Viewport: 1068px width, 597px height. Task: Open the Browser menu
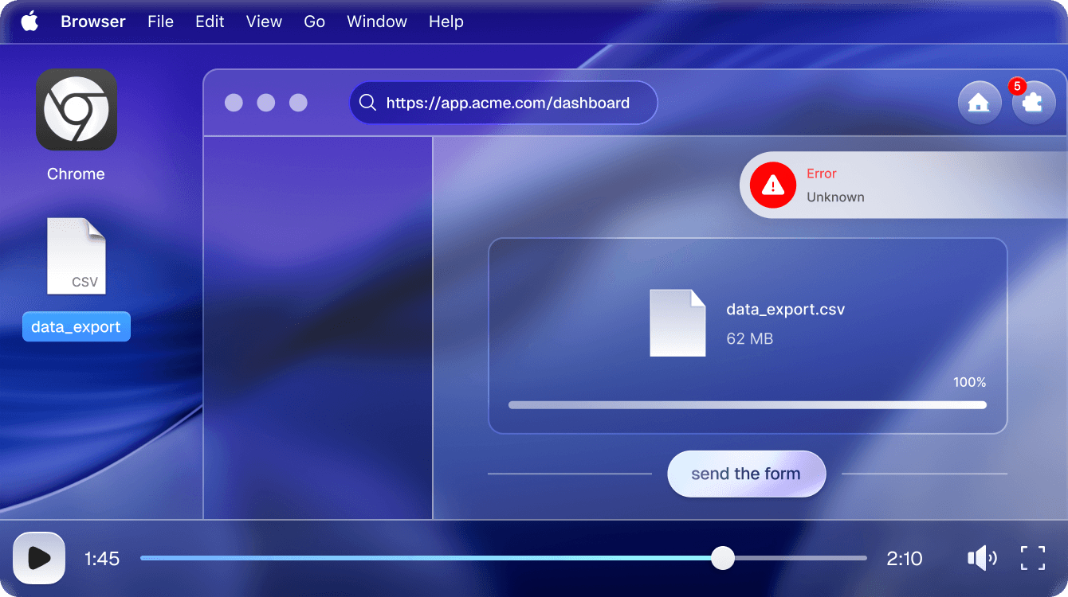point(93,21)
